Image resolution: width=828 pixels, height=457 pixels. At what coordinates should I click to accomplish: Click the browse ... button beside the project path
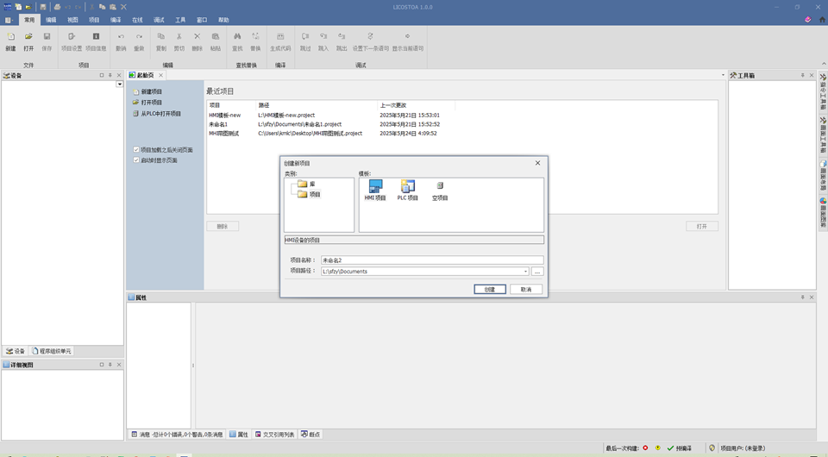(x=537, y=272)
